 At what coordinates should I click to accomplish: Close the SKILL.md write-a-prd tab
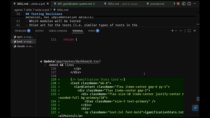point(48,4)
